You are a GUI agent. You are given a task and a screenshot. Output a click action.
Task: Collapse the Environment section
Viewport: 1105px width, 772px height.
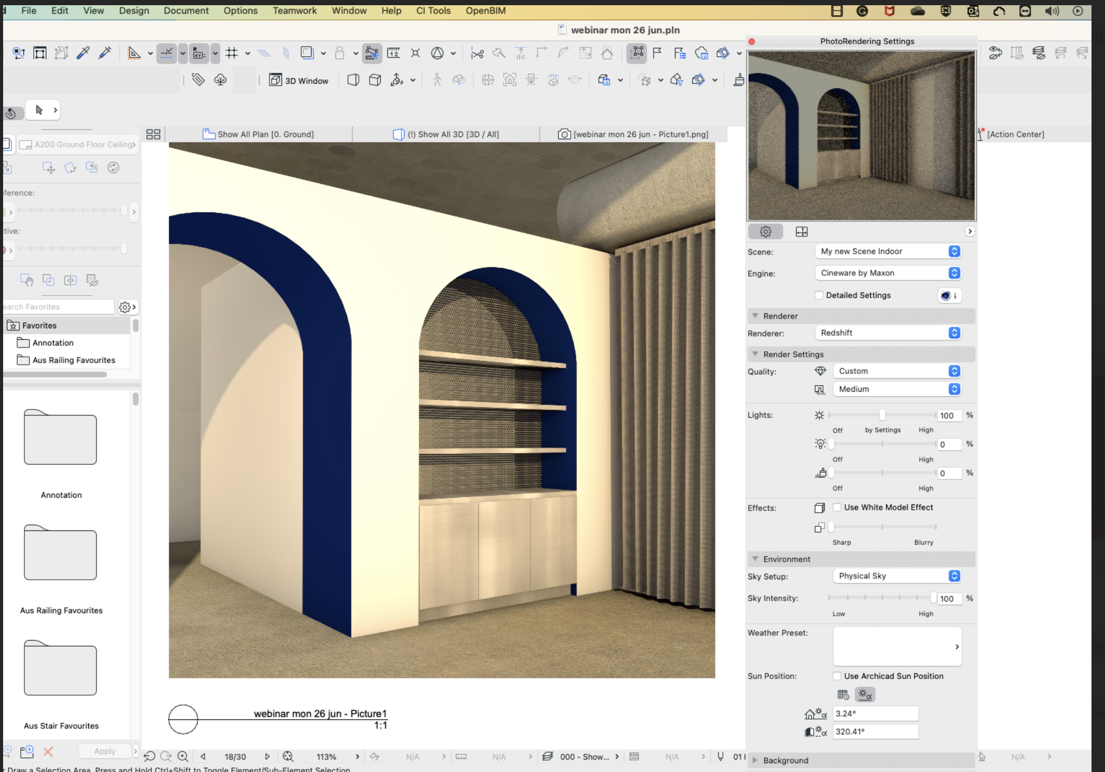coord(756,559)
